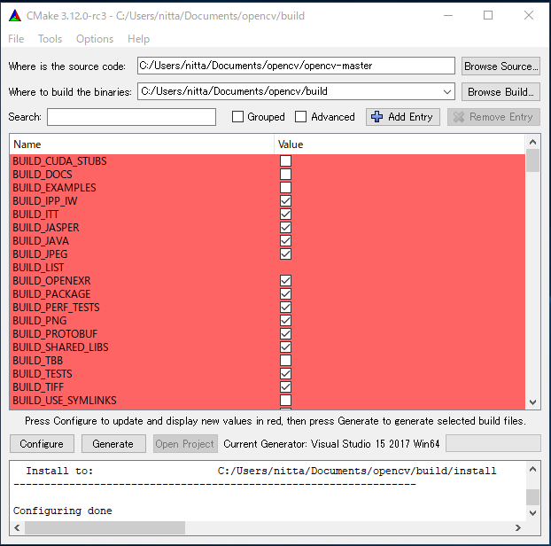
Task: Focus the Search input field
Action: pyautogui.click(x=131, y=117)
